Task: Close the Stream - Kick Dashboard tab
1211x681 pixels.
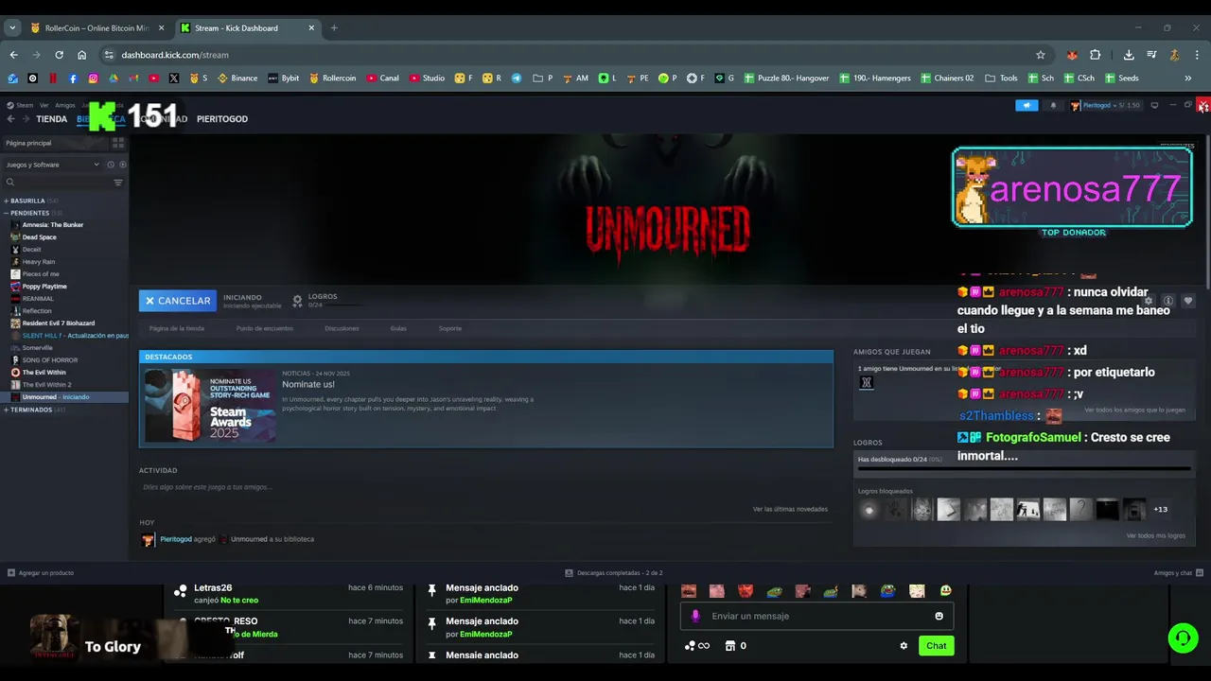Action: (x=311, y=27)
